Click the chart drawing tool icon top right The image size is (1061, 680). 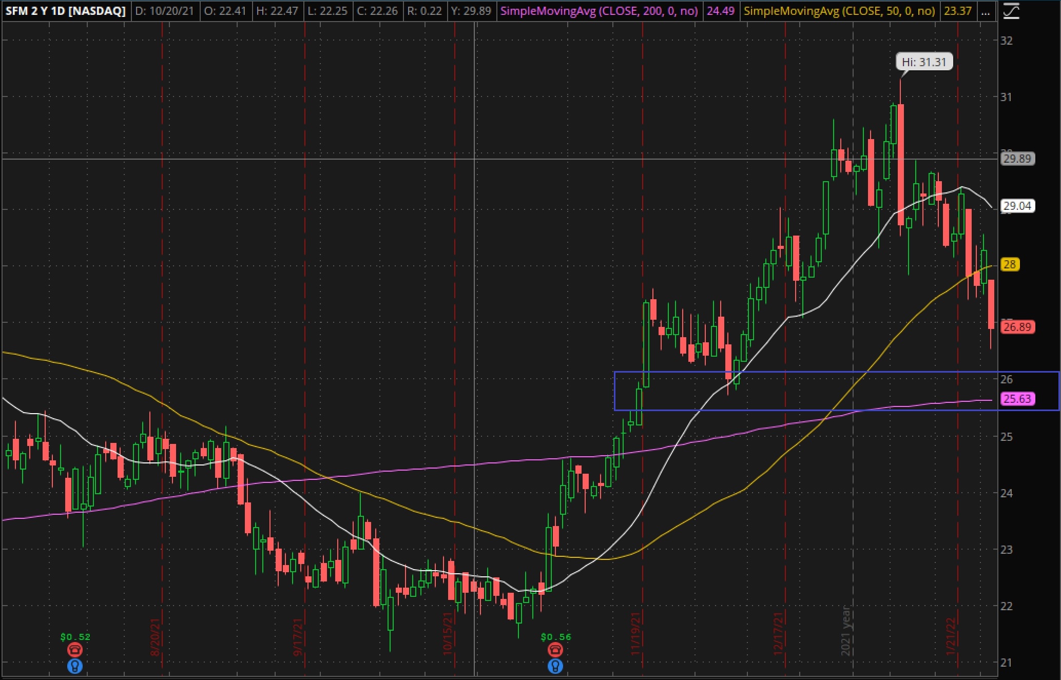point(1010,11)
